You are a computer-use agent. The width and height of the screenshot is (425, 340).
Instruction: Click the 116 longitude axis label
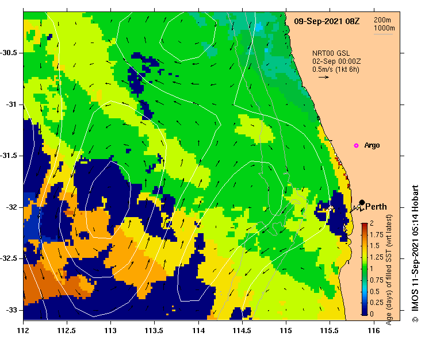(374, 331)
